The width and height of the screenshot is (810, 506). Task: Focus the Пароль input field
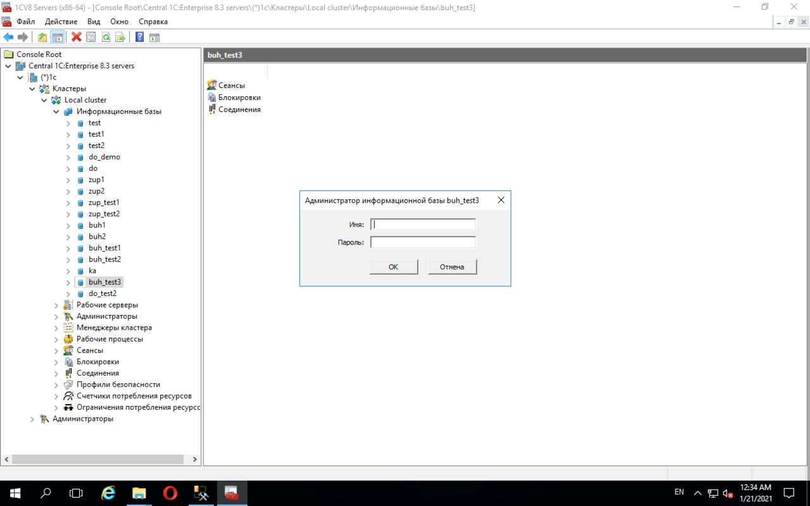pos(423,242)
